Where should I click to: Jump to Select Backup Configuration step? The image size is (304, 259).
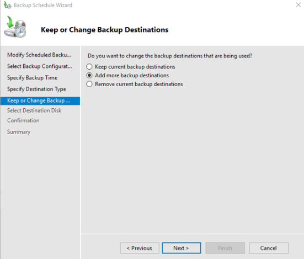(x=40, y=66)
